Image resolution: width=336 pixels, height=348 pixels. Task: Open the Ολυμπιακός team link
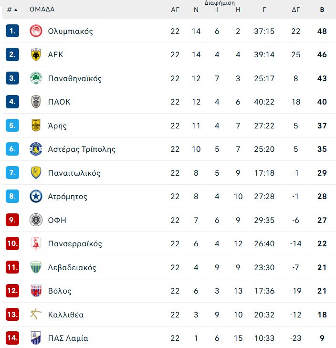pyautogui.click(x=70, y=32)
